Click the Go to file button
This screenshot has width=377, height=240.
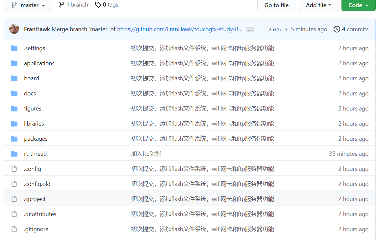[x=276, y=5]
